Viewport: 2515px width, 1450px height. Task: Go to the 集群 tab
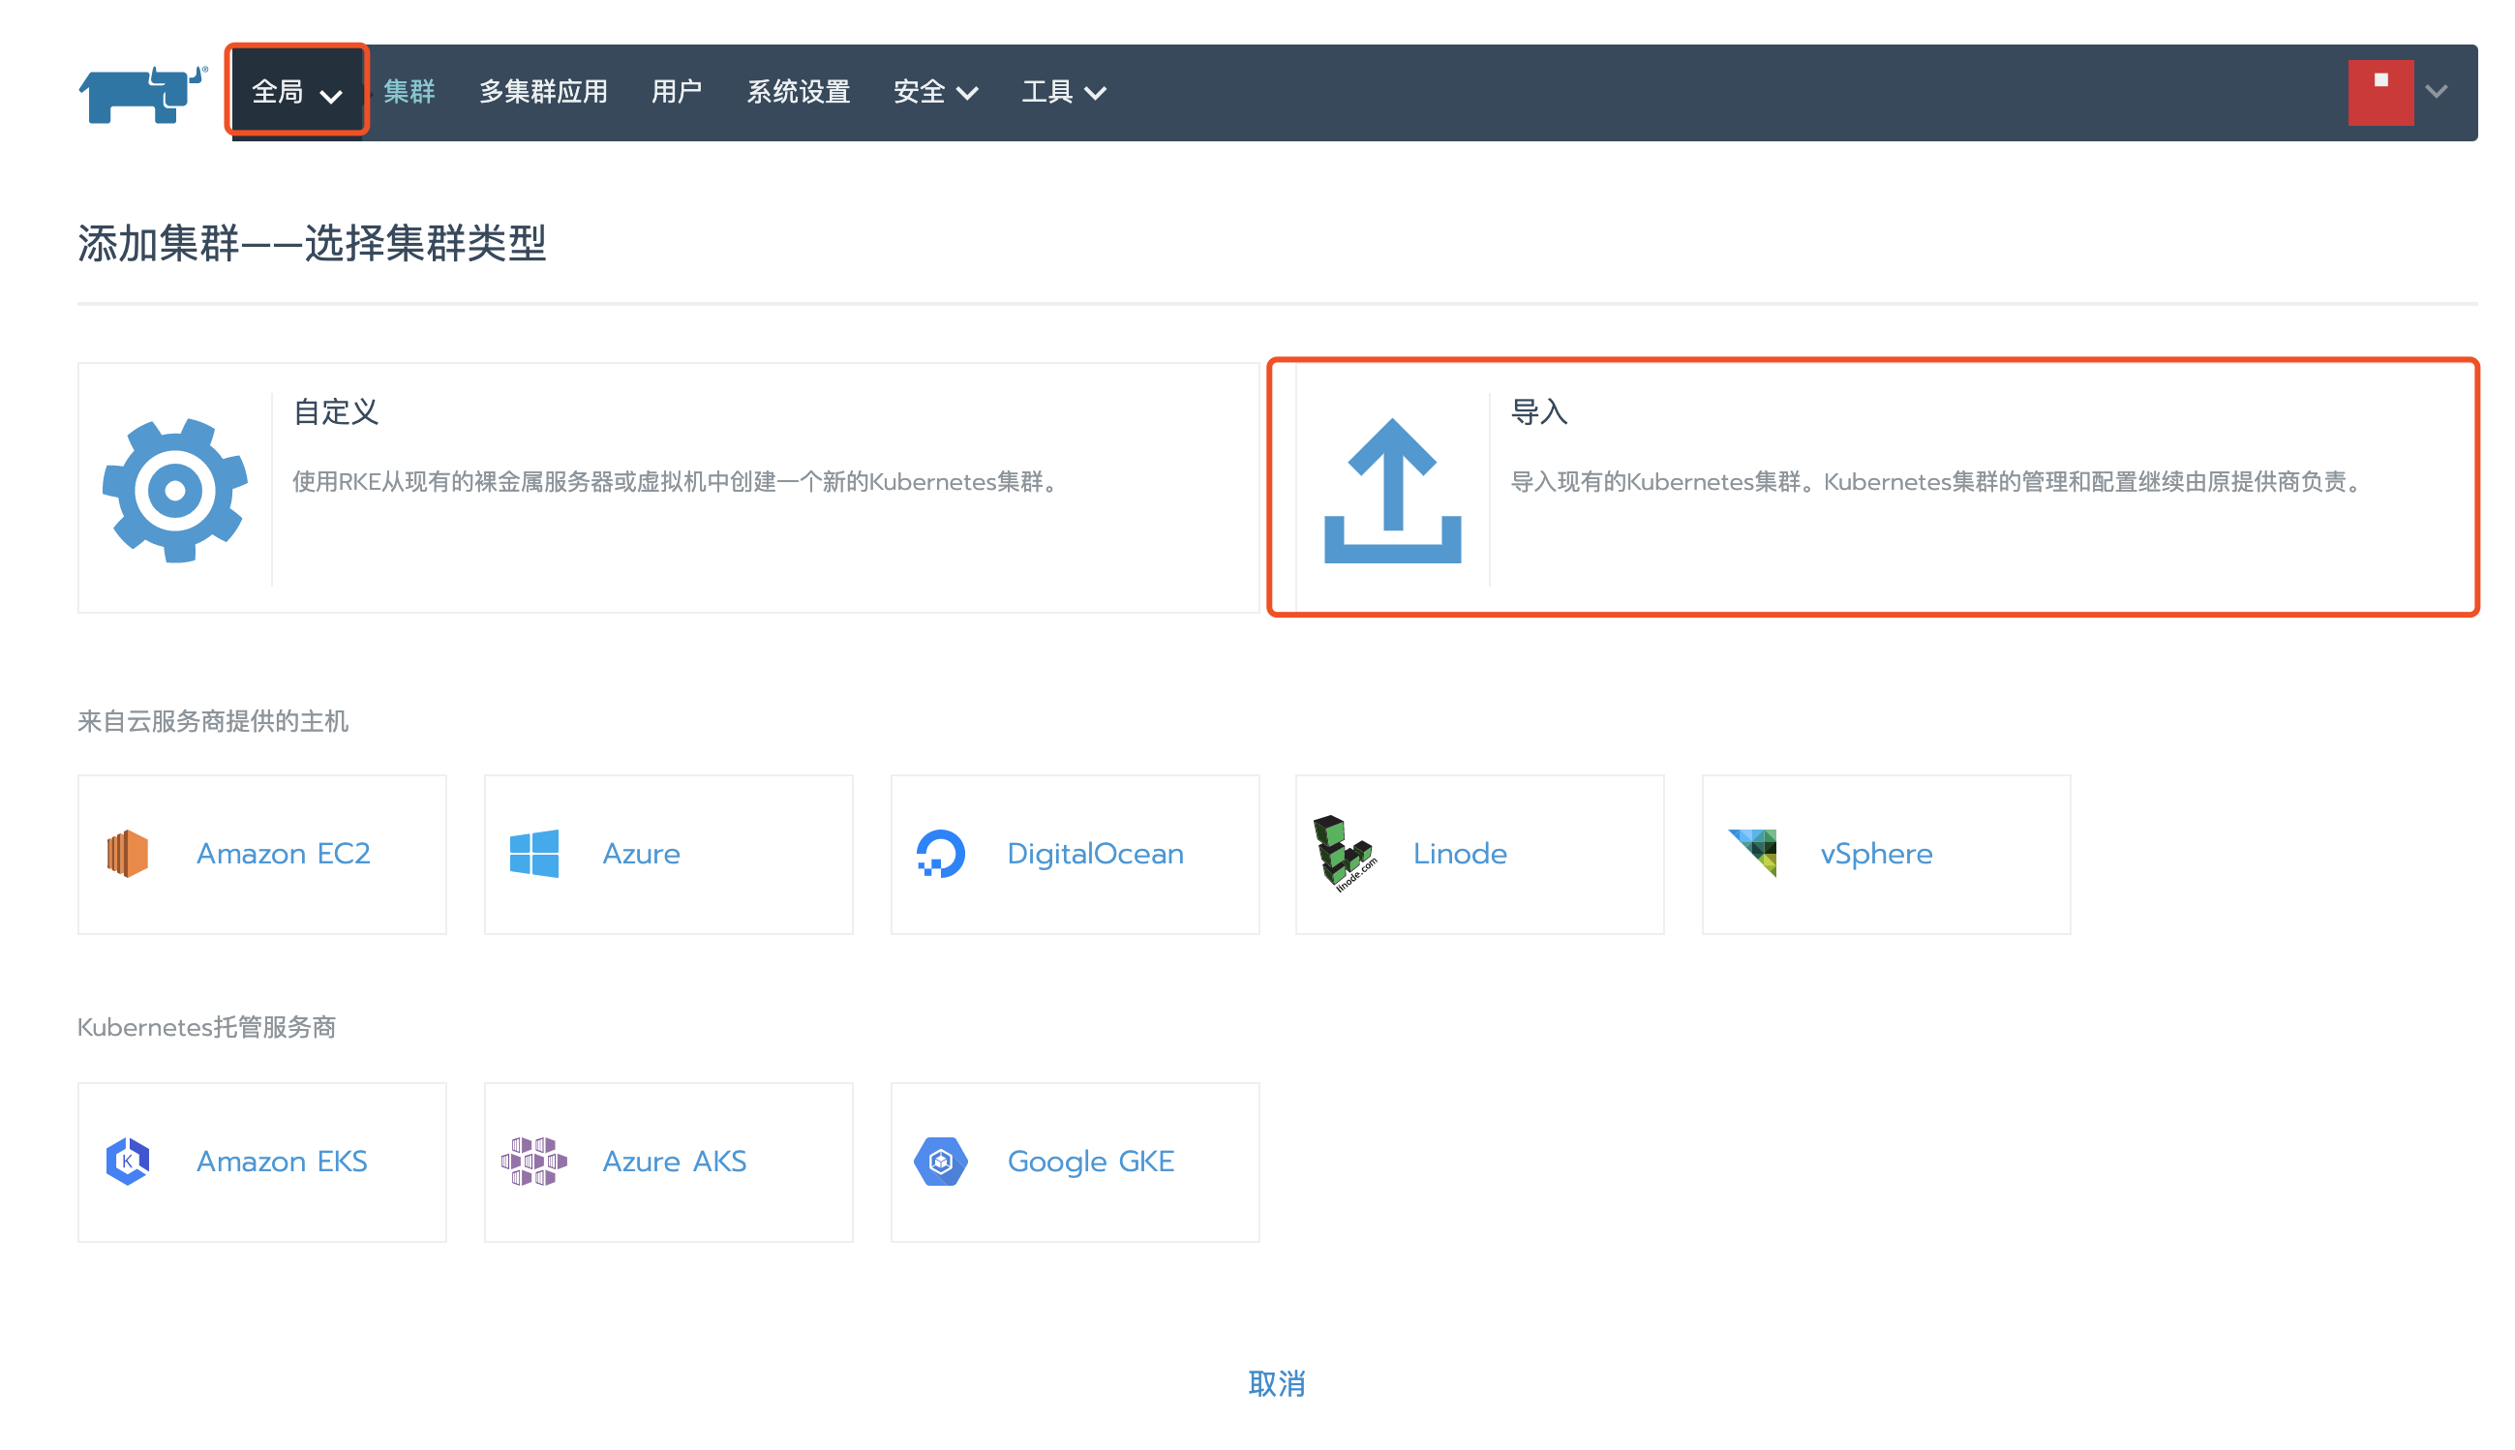(409, 92)
